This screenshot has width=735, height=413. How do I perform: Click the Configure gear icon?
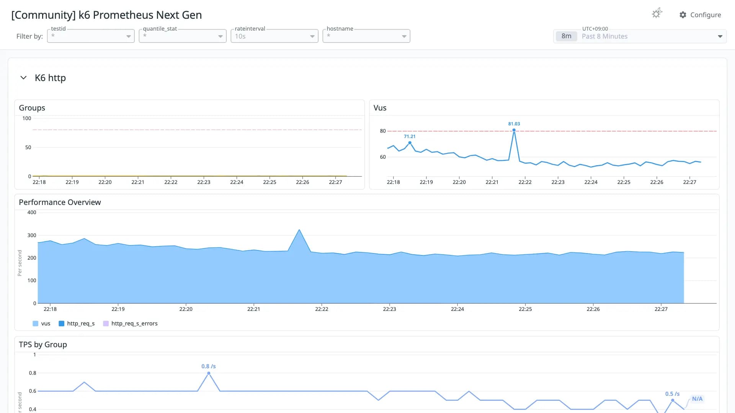[x=683, y=15]
